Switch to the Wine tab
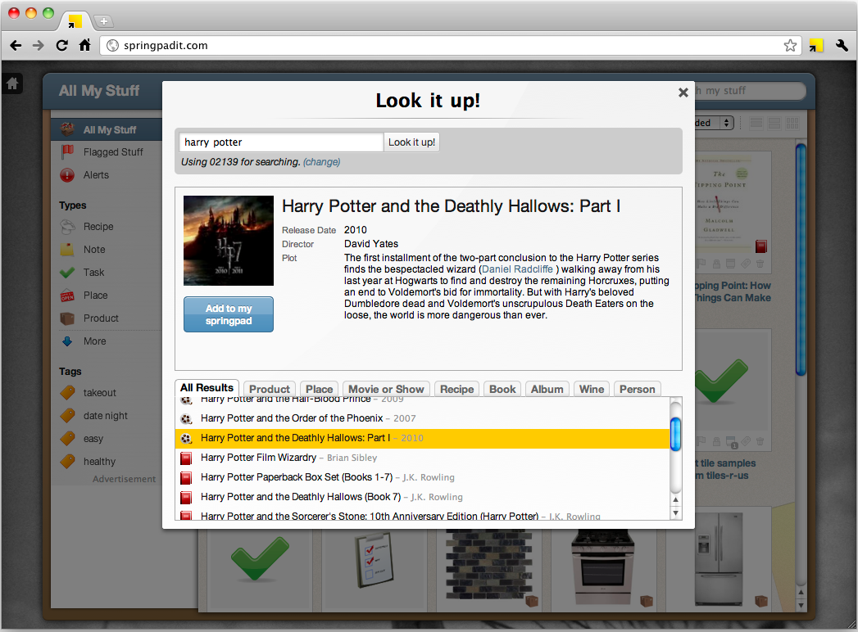 point(592,389)
